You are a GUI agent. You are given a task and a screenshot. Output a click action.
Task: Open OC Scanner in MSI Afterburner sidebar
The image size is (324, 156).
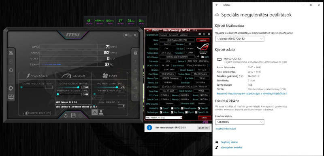click(11, 53)
